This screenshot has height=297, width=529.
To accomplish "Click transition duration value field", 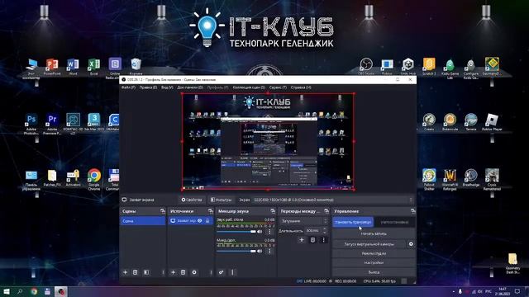I will (x=312, y=231).
